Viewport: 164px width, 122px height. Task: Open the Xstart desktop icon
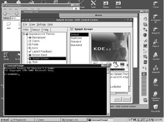point(93,4)
